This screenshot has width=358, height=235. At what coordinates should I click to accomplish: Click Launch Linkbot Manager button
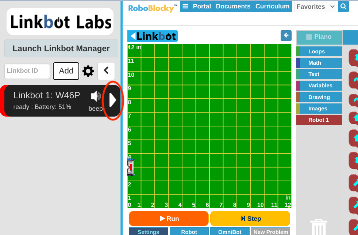(61, 49)
